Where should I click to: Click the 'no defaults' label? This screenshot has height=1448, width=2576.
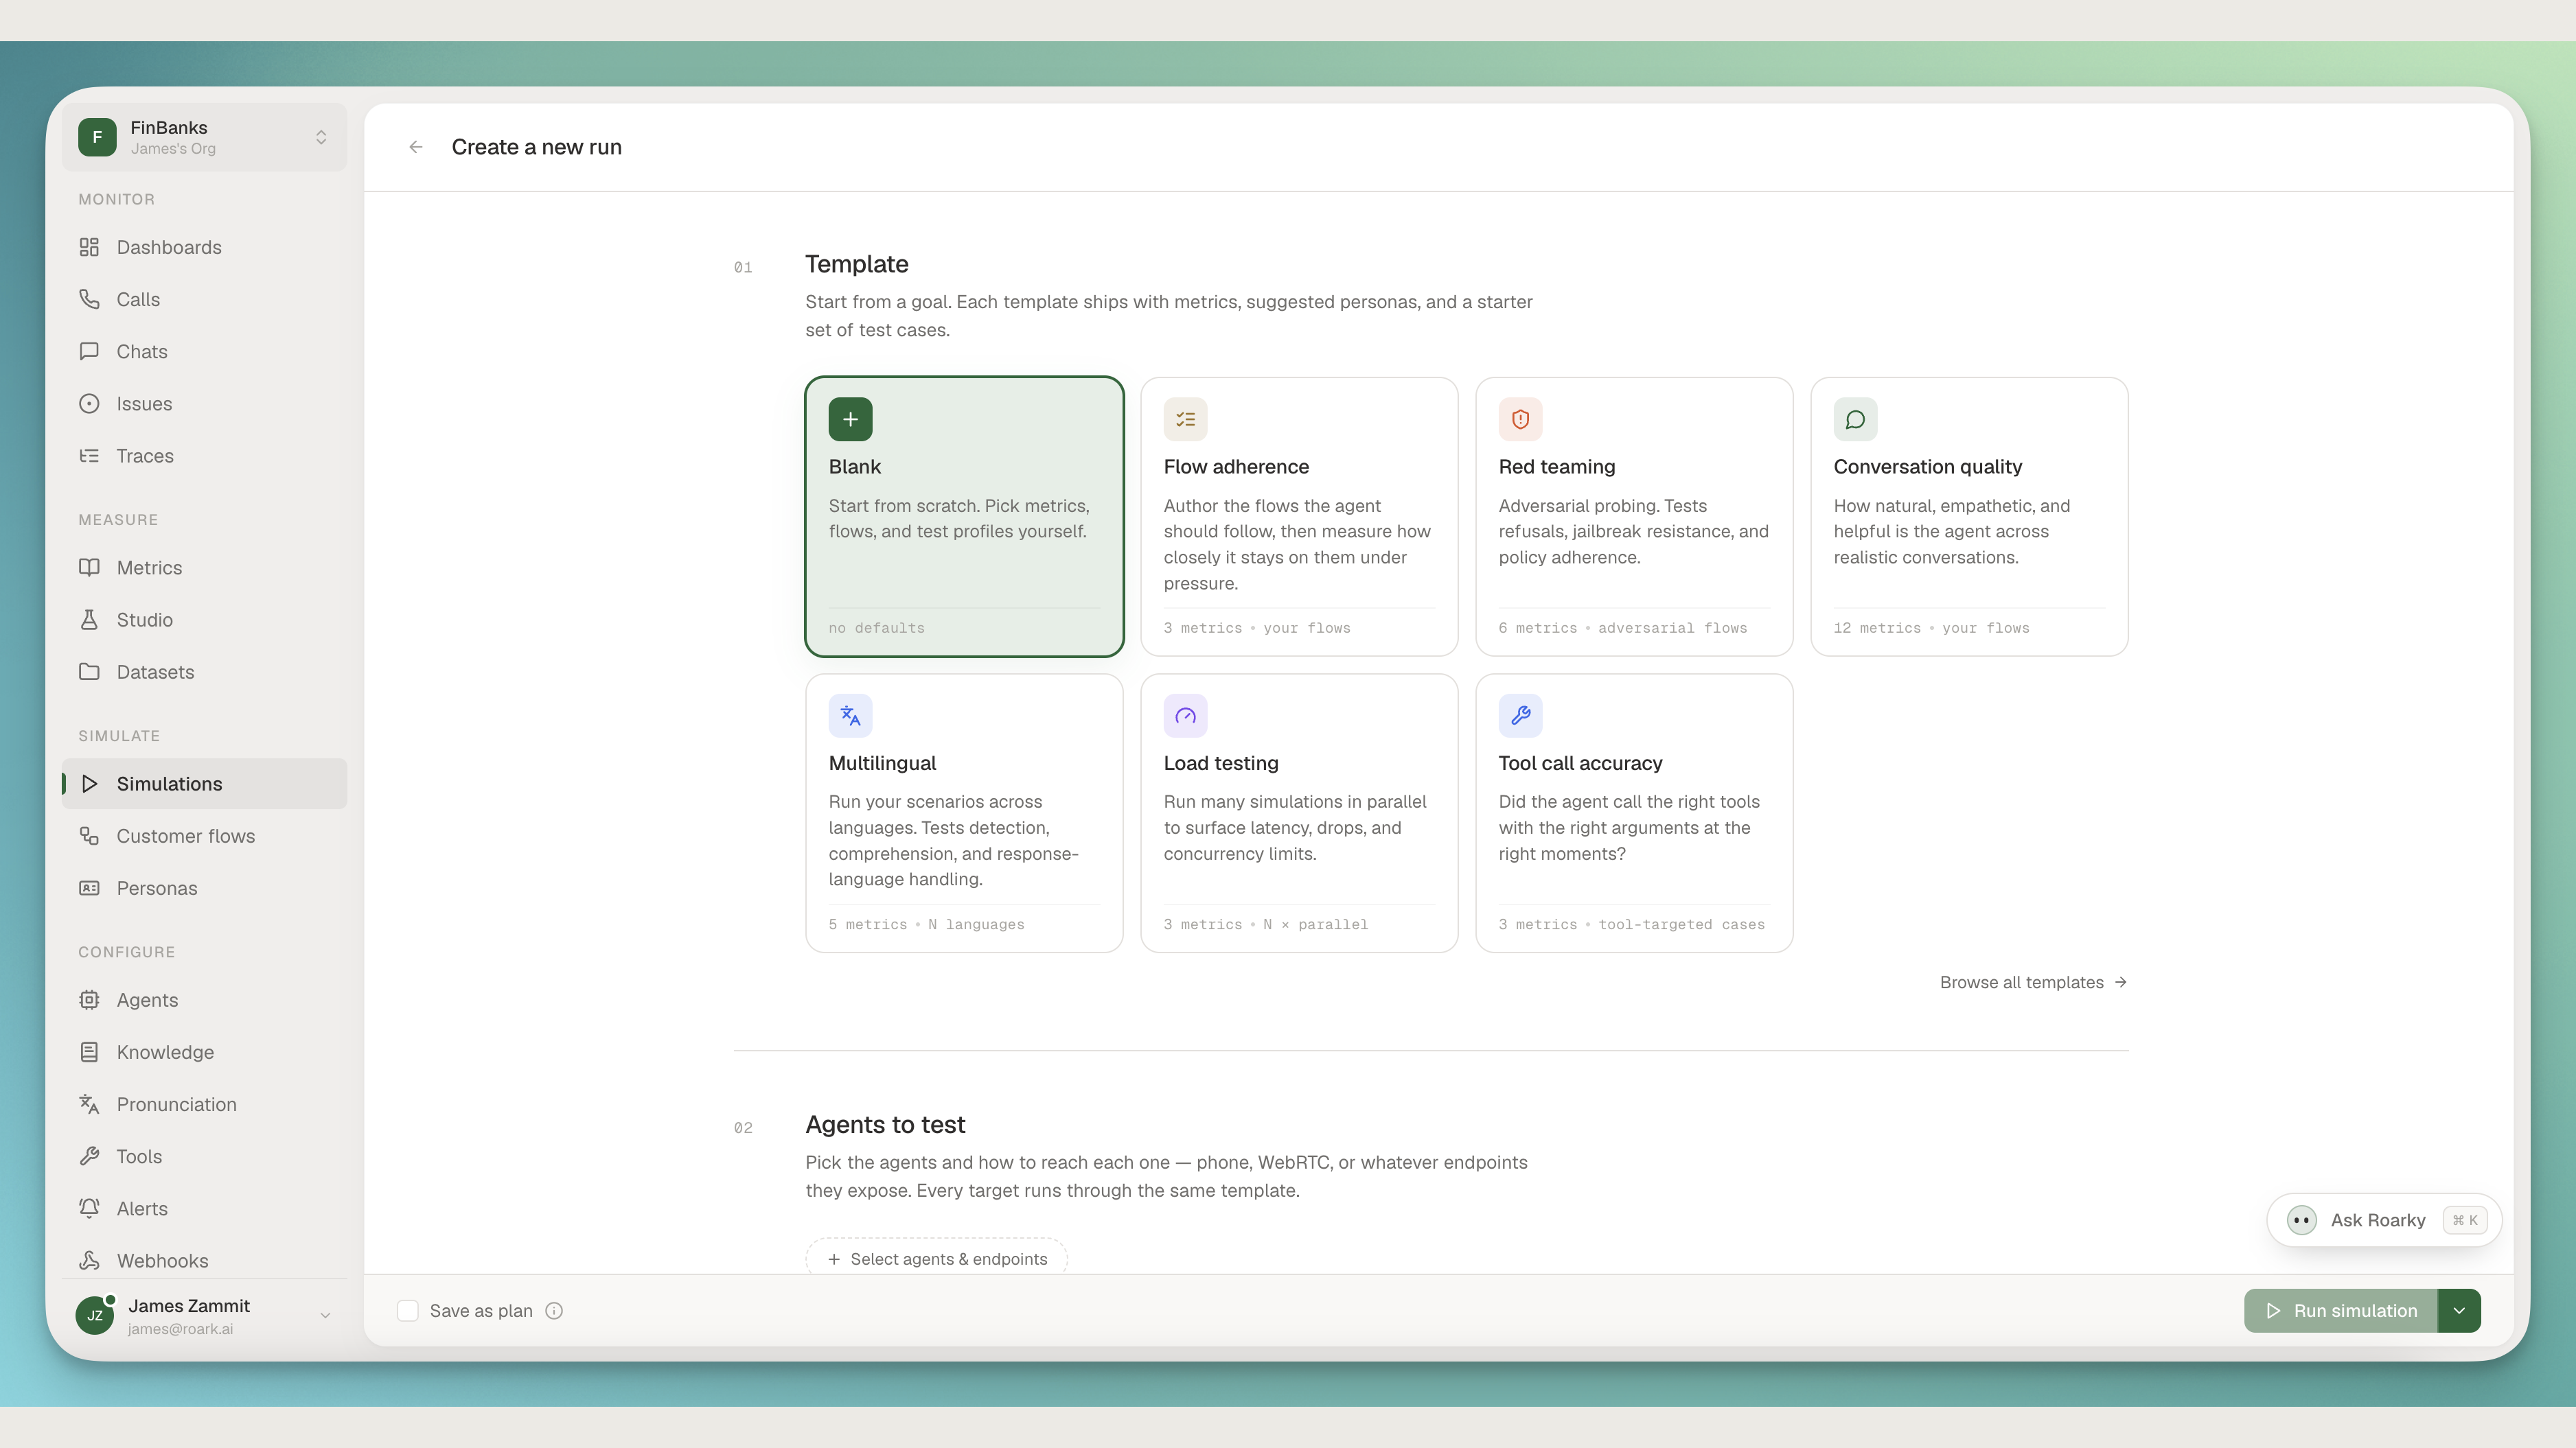point(876,627)
